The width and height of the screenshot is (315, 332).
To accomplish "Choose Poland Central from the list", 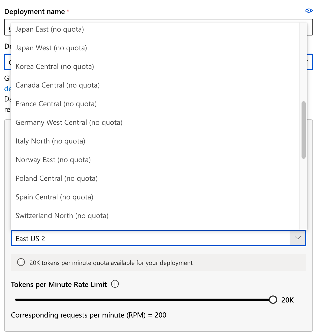I will pyautogui.click(x=155, y=178).
